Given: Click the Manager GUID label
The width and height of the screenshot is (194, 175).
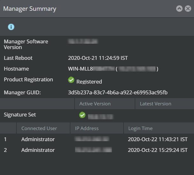Looking at the screenshot, I should point(22,92).
